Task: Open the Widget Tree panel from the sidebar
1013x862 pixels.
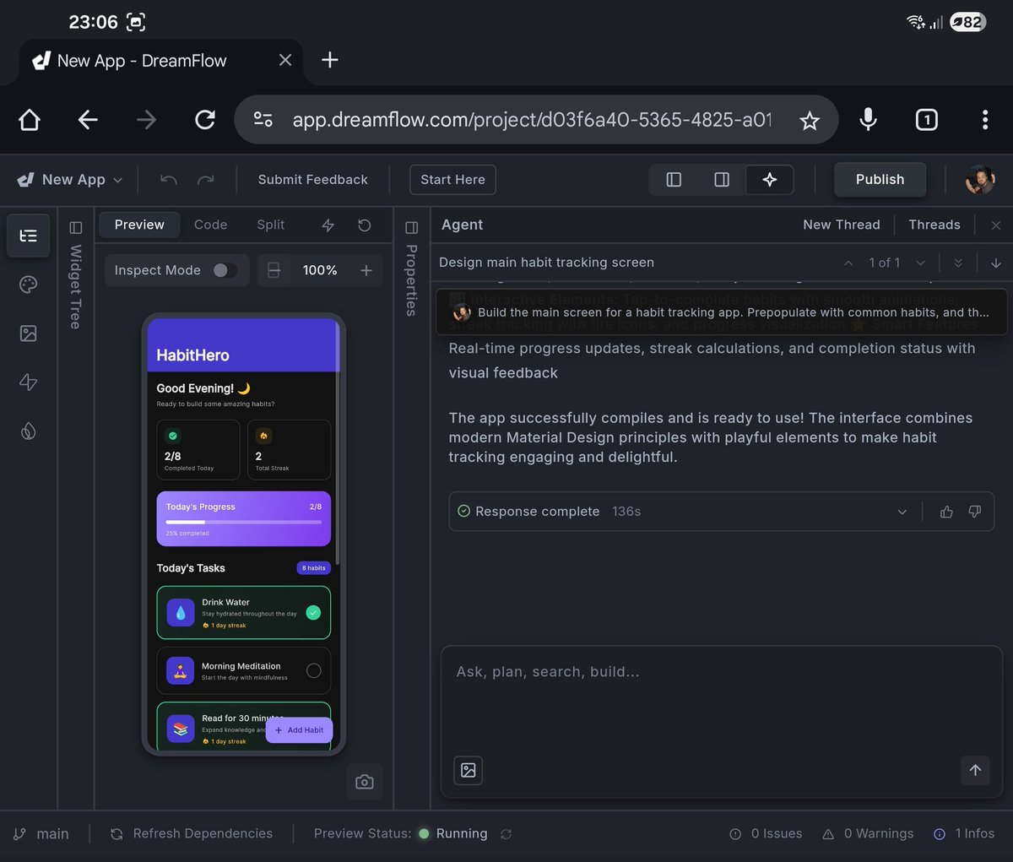Action: tap(28, 236)
